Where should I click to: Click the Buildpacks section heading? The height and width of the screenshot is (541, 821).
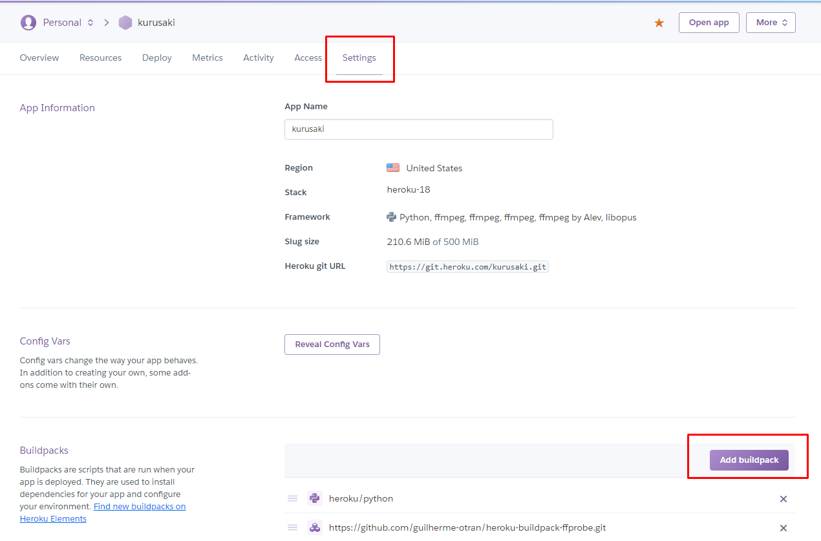[44, 451]
